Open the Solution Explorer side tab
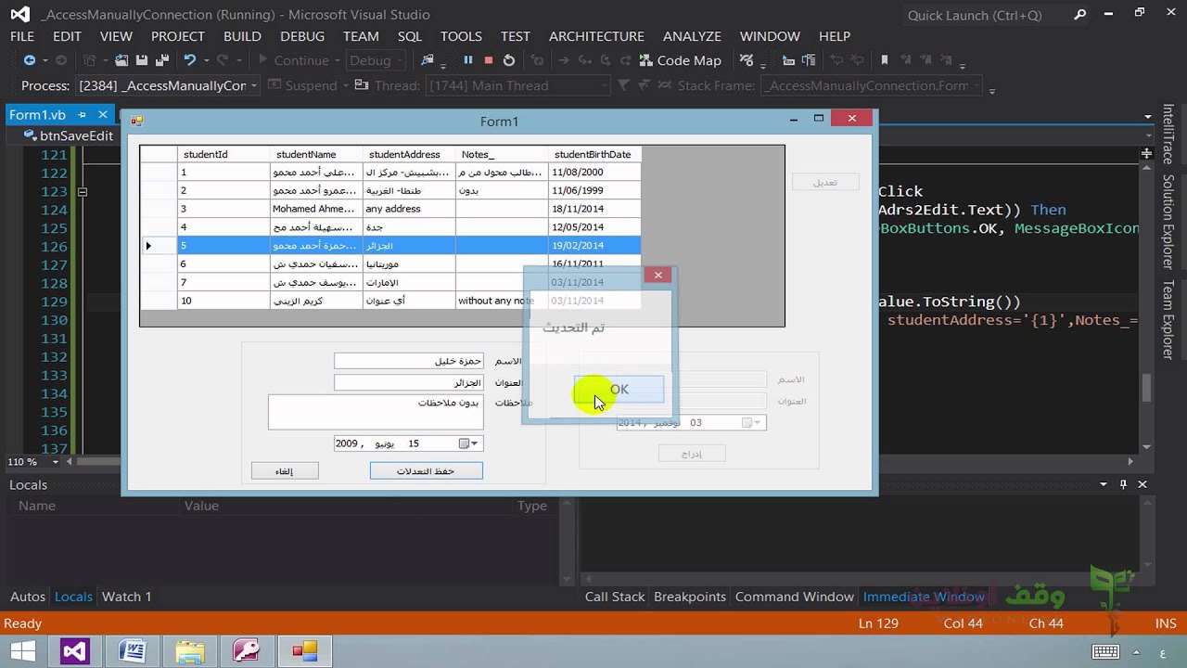Viewport: 1187px width, 668px height. coord(1168,222)
